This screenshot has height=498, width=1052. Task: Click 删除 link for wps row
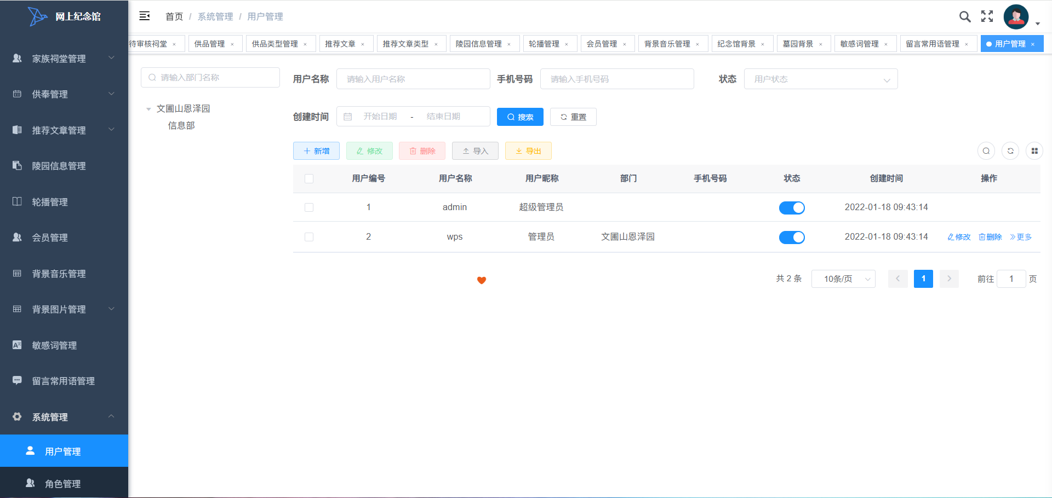coord(990,237)
